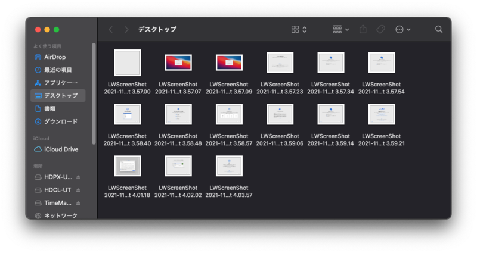Screen dimensions: 477x253
Task: Select the LWScreenShot 4.02.02 thumbnail
Action: click(x=178, y=166)
